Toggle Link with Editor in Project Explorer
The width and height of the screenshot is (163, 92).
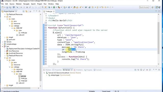coord(26,11)
